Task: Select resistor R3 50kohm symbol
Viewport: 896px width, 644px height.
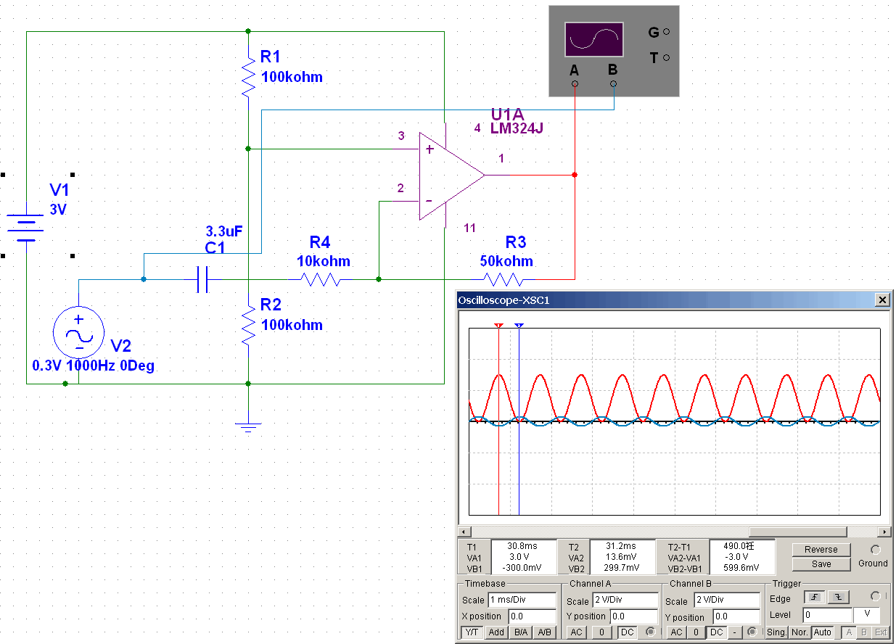Action: [x=504, y=279]
